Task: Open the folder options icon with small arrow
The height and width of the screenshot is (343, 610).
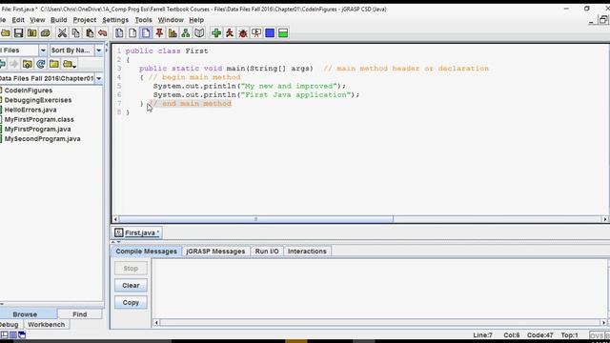Action: click(x=69, y=64)
